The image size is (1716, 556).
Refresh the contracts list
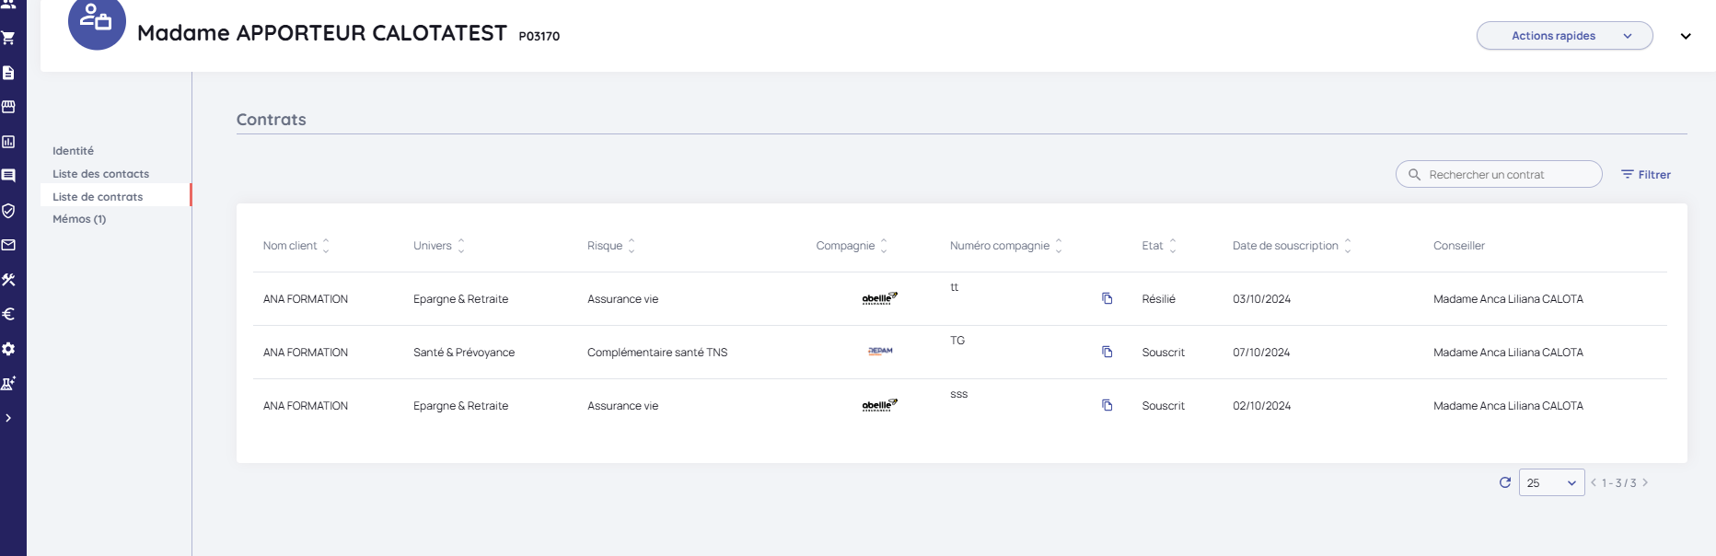(1505, 482)
